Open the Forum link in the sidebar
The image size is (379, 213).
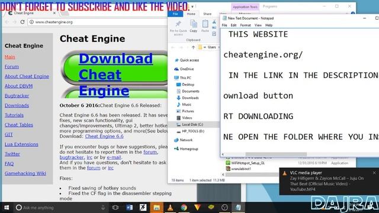12,67
